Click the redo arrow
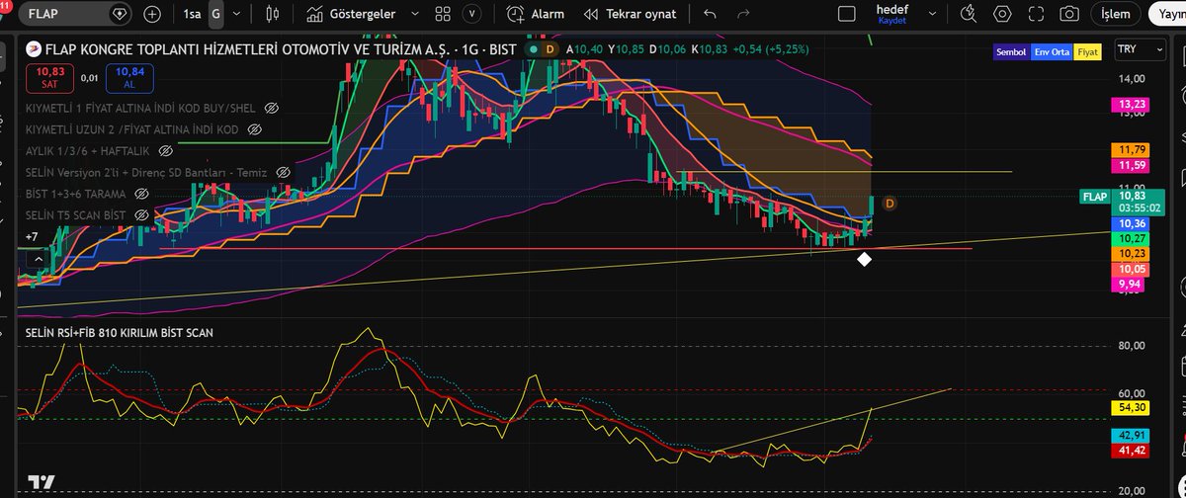This screenshot has width=1186, height=498. coord(743,14)
